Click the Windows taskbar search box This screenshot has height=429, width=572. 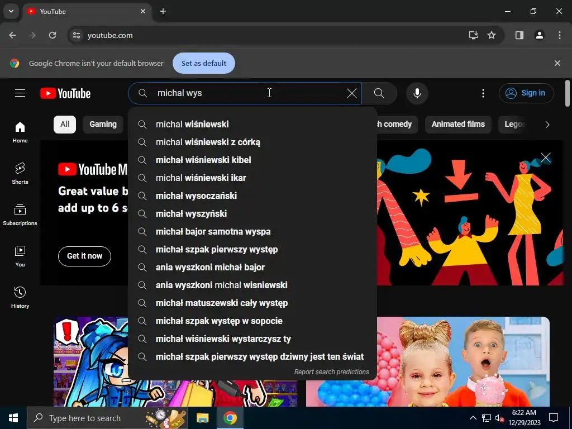(x=107, y=418)
